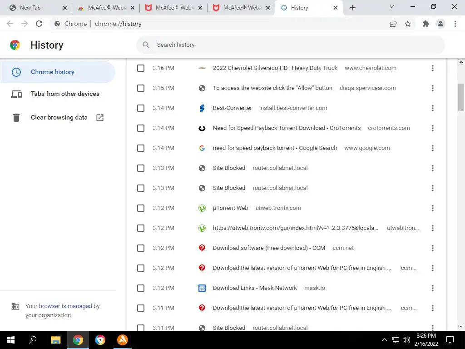Tick the Google Search entry checkbox
The width and height of the screenshot is (465, 349).
tap(141, 148)
